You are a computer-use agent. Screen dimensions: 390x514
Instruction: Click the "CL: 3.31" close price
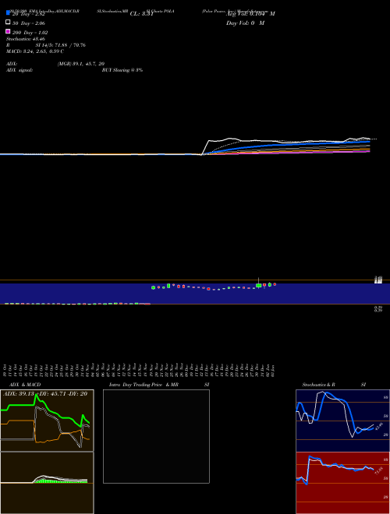141,14
